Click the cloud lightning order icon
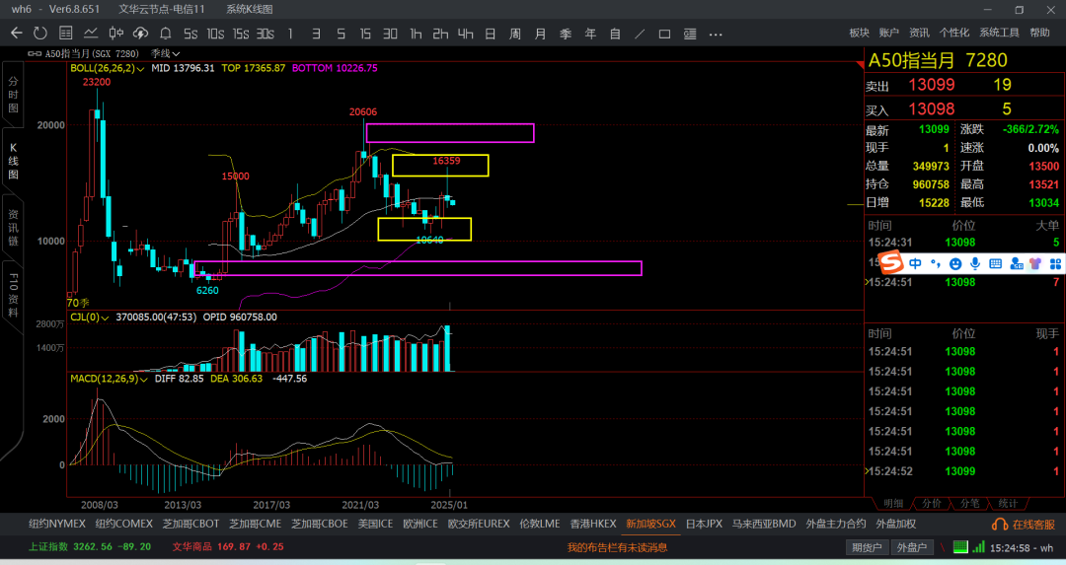This screenshot has height=565, width=1066. 140,34
